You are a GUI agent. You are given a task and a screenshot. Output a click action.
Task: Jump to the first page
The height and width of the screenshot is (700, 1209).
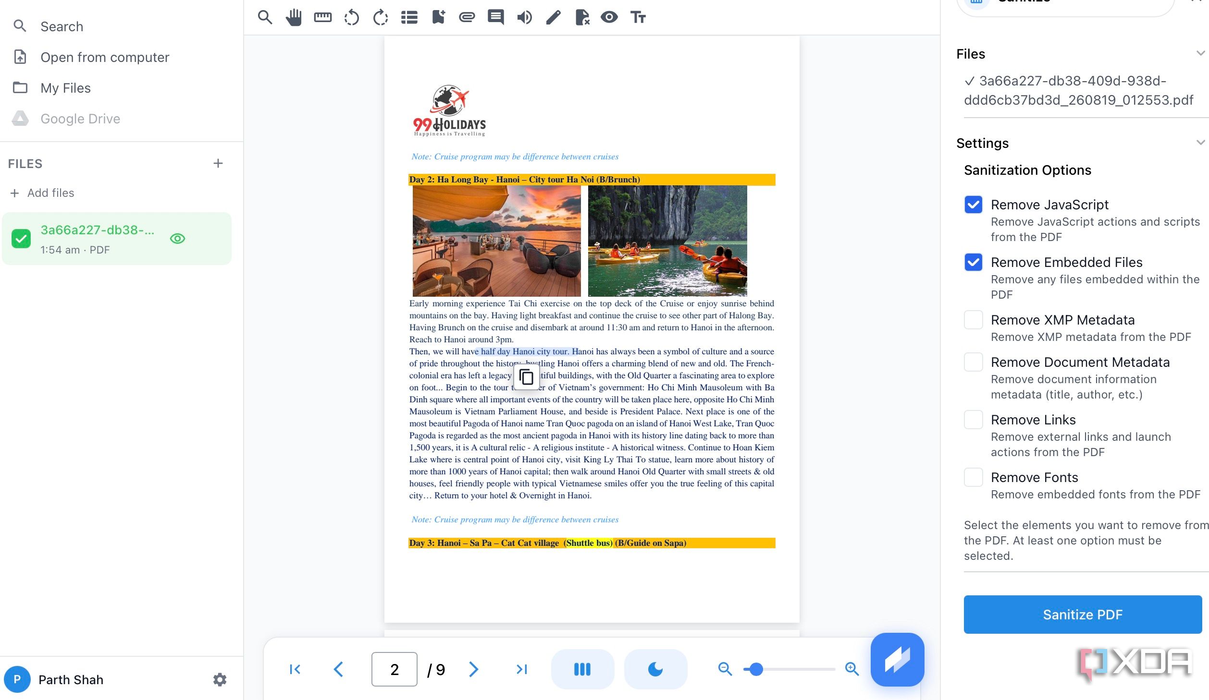tap(295, 669)
